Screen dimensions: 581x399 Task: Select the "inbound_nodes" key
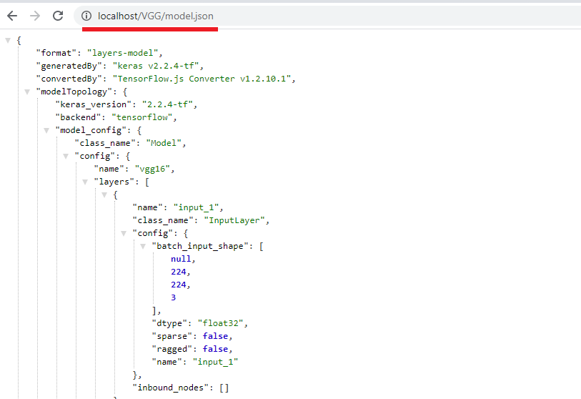point(172,388)
